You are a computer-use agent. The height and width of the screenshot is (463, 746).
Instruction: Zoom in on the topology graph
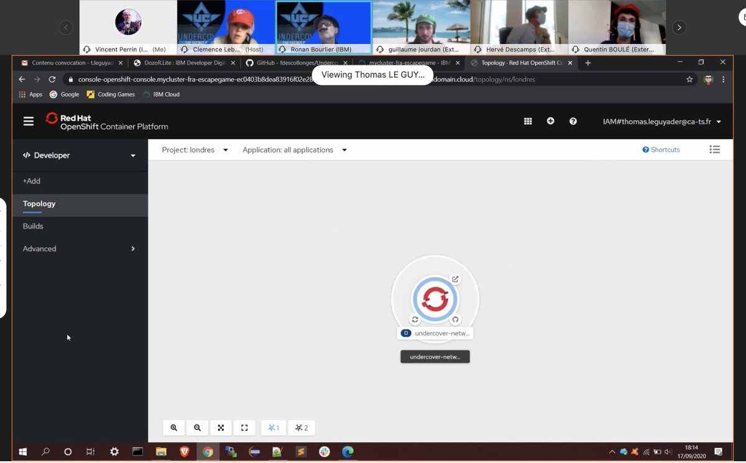click(174, 428)
